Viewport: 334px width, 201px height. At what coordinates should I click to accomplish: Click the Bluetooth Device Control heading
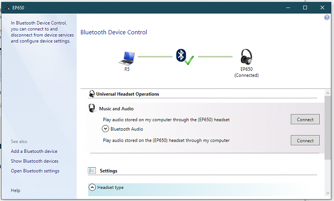coord(114,32)
